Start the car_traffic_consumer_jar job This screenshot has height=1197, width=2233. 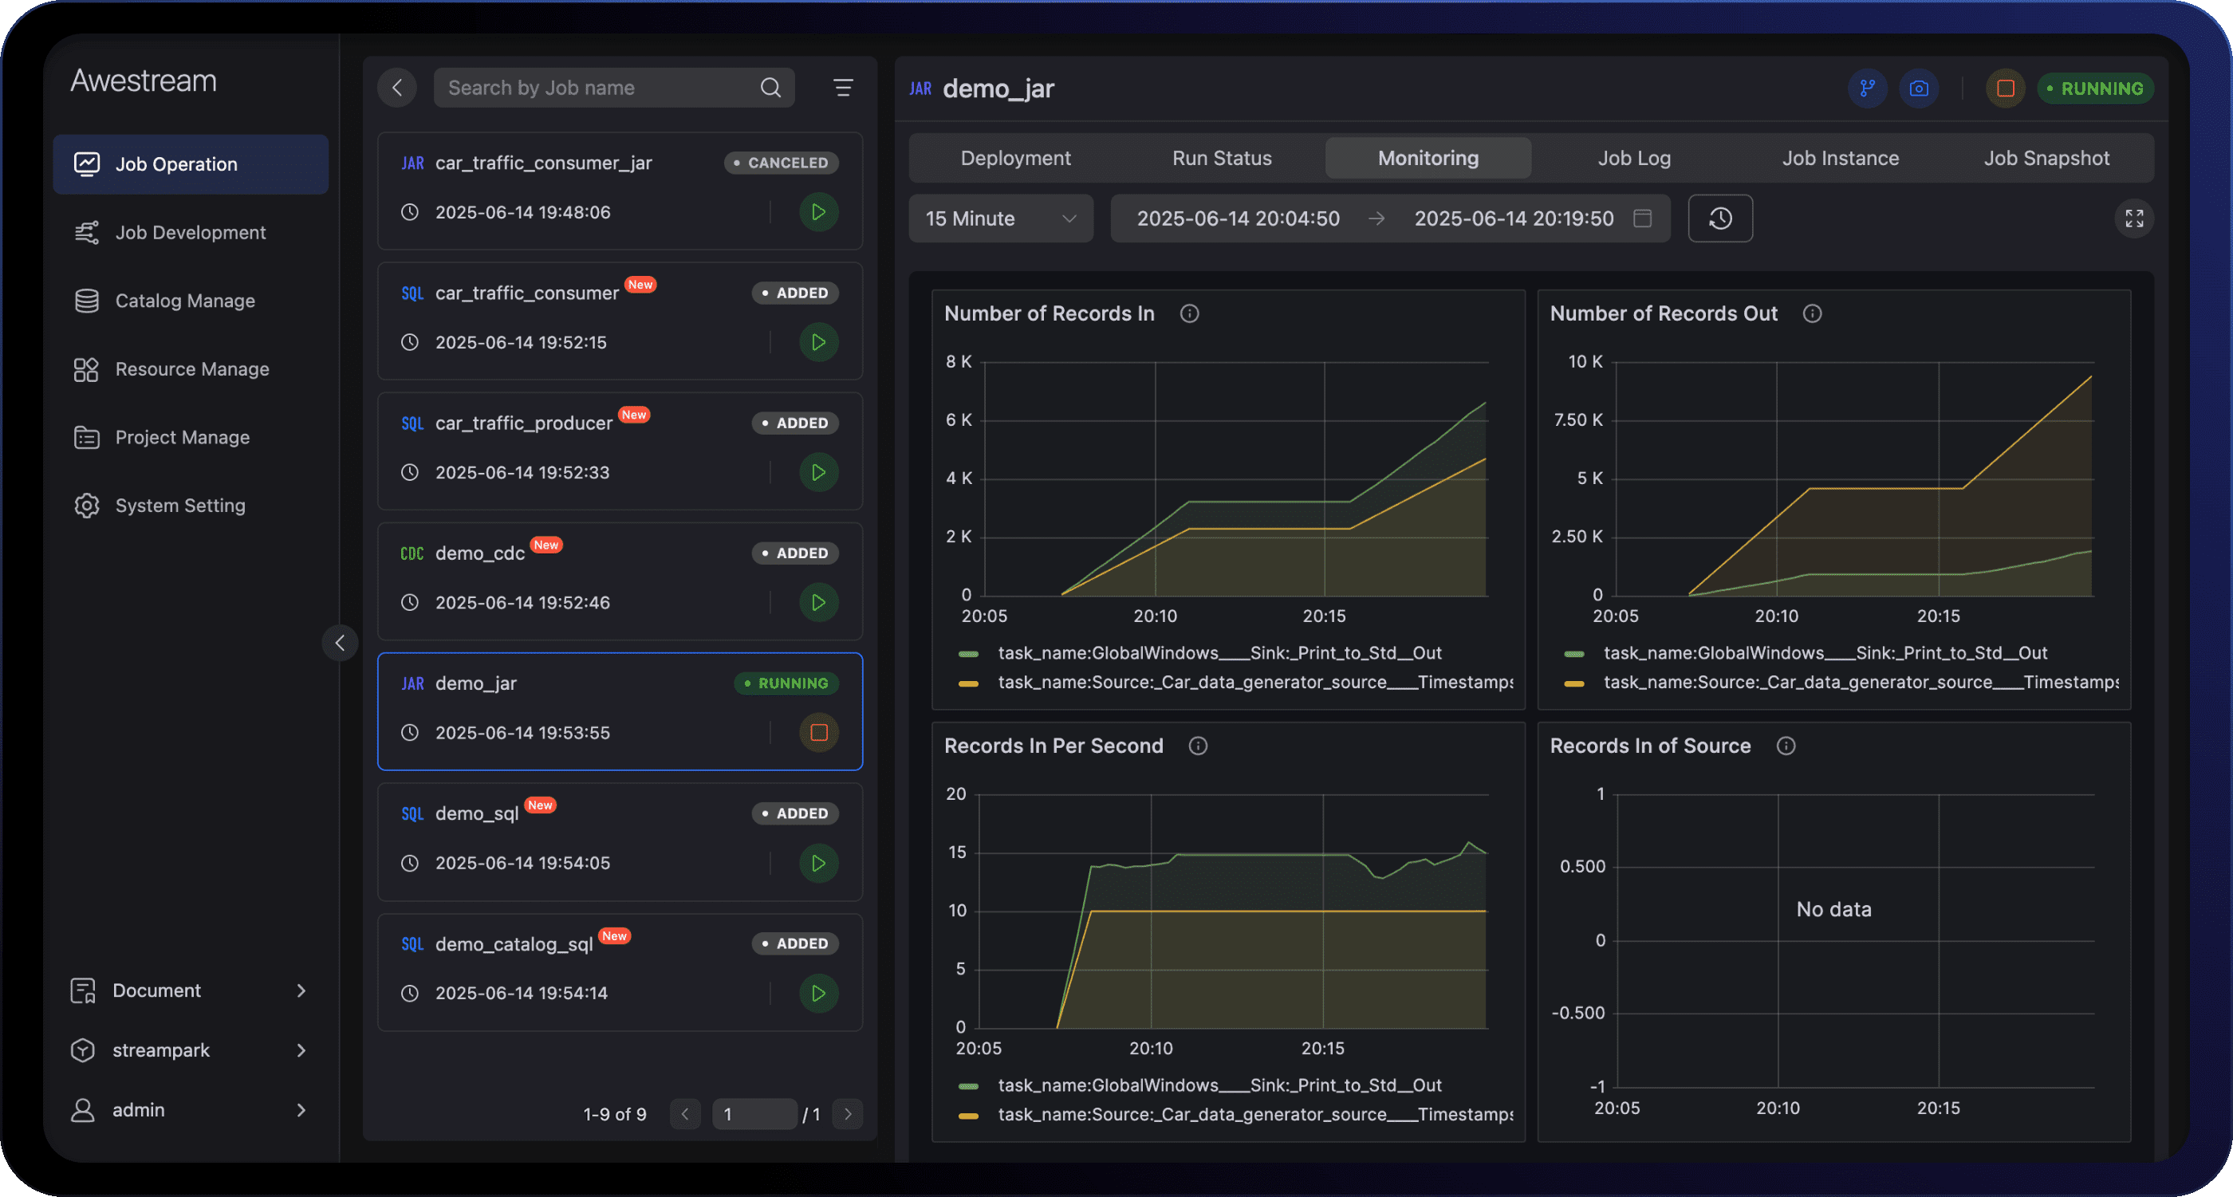(817, 212)
